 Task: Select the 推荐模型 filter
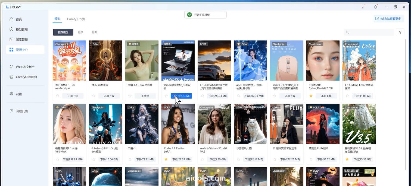tap(63, 32)
